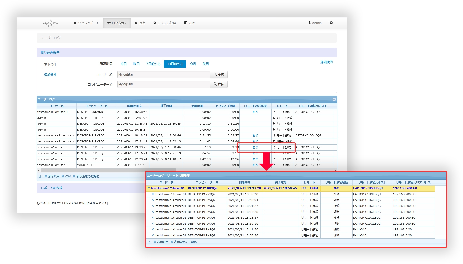This screenshot has height=264, width=463.
Task: Open the admin user account menu
Action: coord(315,23)
